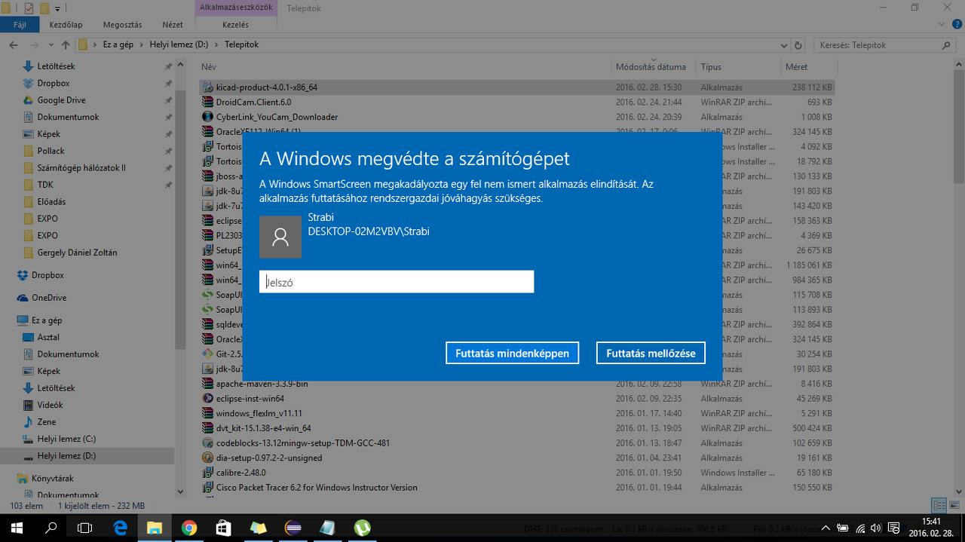Open Task View on taskbar

(85, 528)
